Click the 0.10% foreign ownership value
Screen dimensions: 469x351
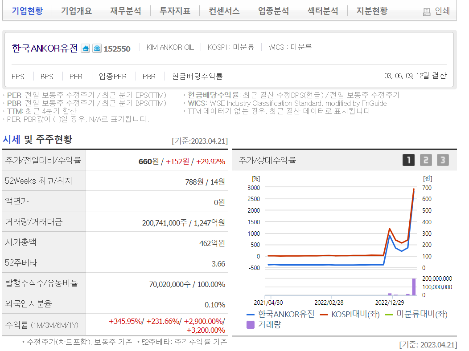215,305
